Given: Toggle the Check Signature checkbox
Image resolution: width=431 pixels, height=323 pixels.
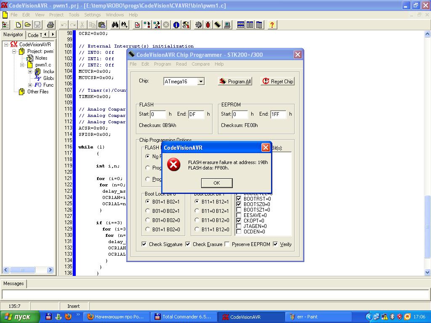Looking at the screenshot, I should pos(144,244).
